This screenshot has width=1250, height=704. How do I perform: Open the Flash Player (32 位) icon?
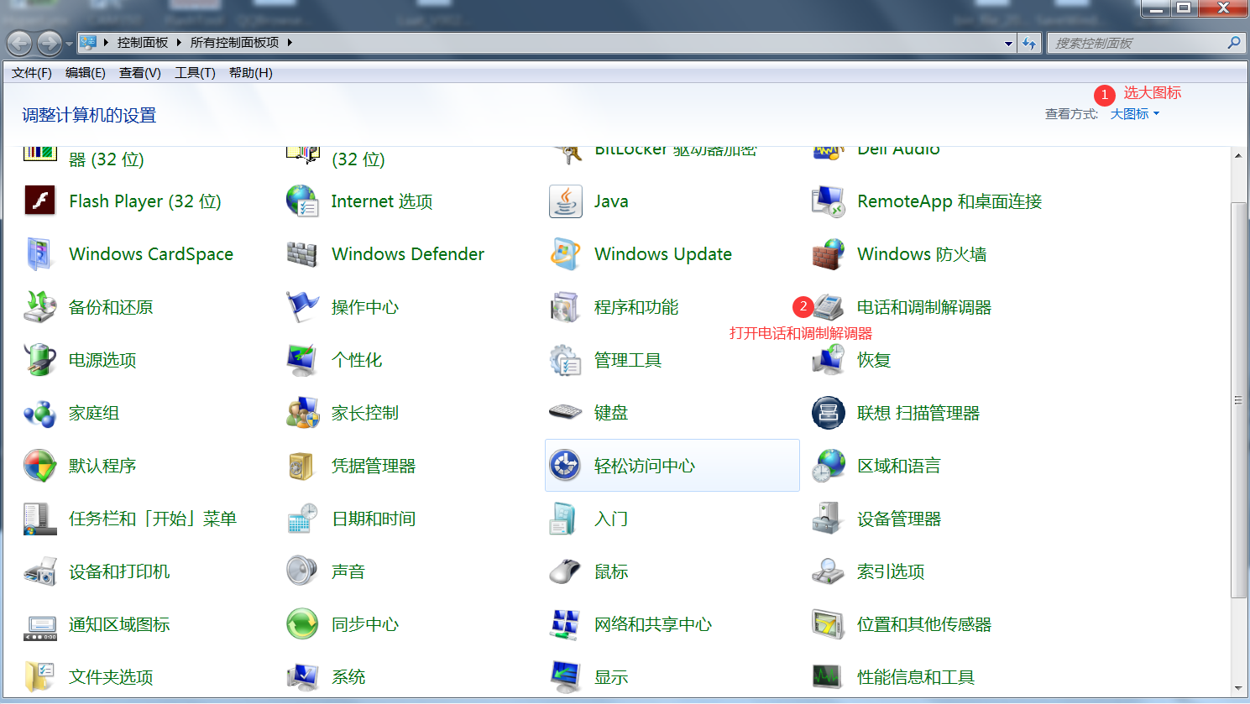[x=39, y=201]
